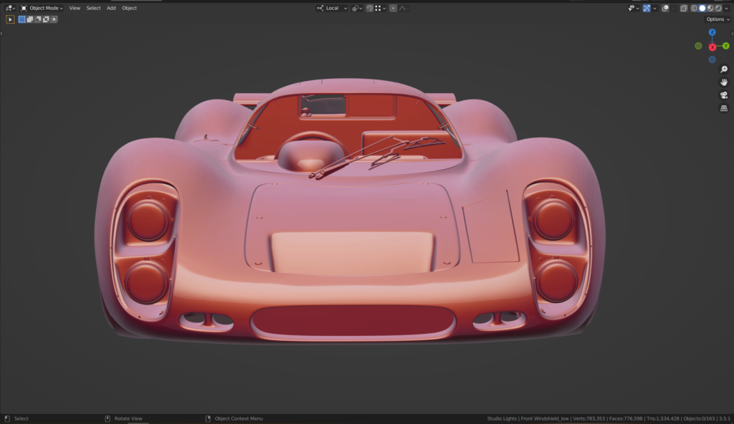Open object visibility and selectability filter
The height and width of the screenshot is (424, 734).
click(634, 8)
